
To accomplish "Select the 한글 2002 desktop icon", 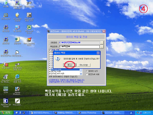I will 6,65.
